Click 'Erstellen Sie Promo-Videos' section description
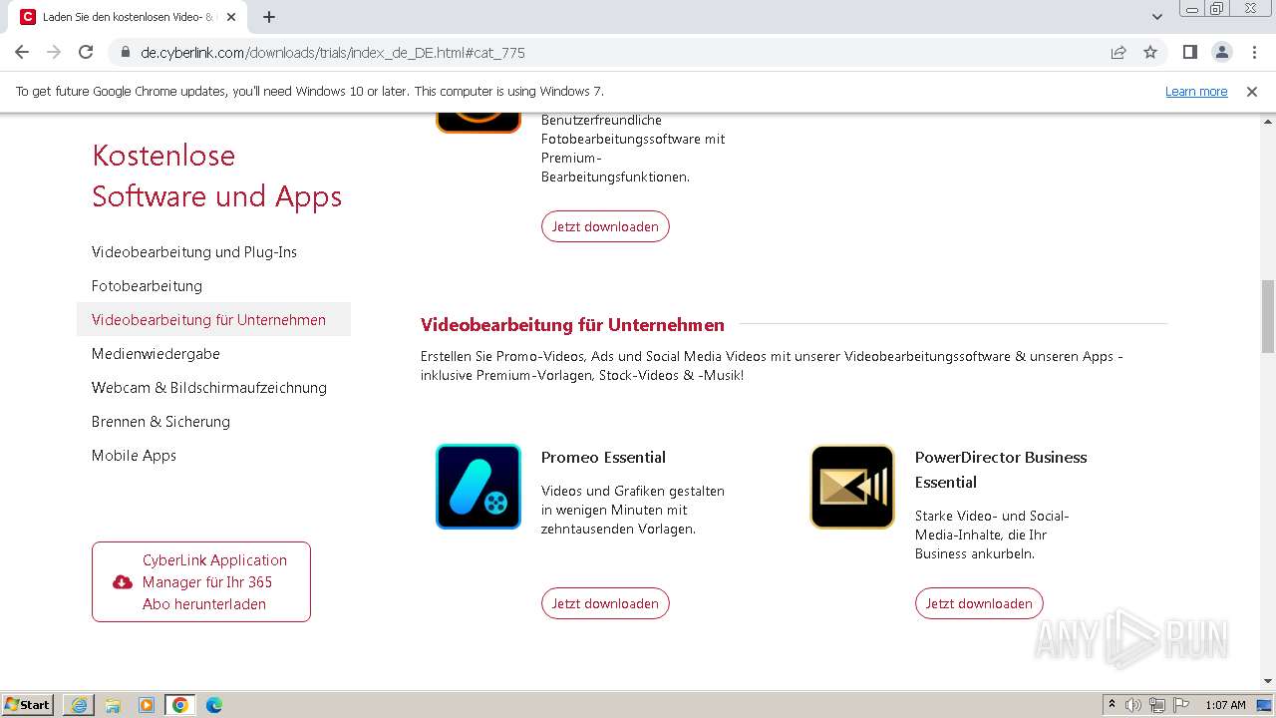The height and width of the screenshot is (718, 1276). click(773, 366)
